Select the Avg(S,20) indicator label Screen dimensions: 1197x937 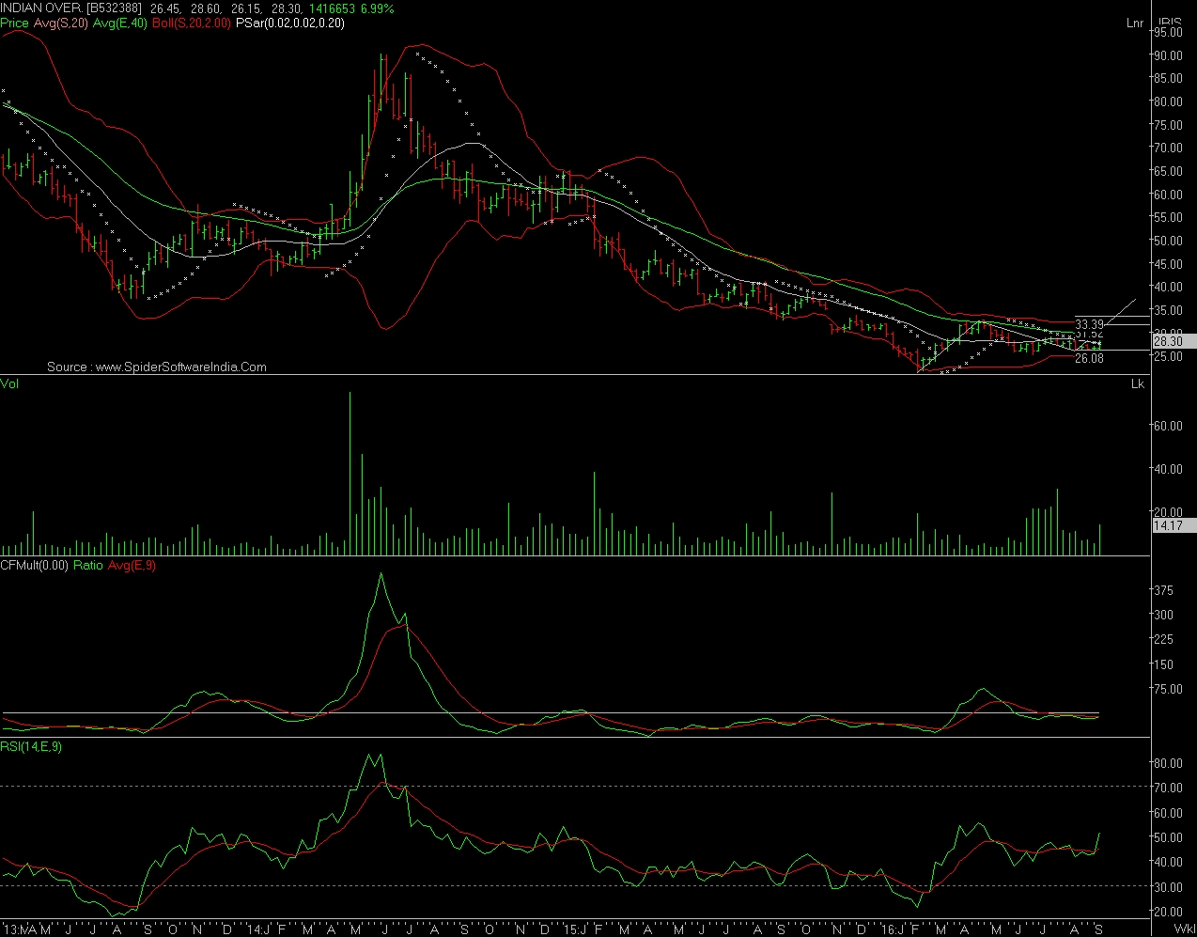[x=61, y=23]
